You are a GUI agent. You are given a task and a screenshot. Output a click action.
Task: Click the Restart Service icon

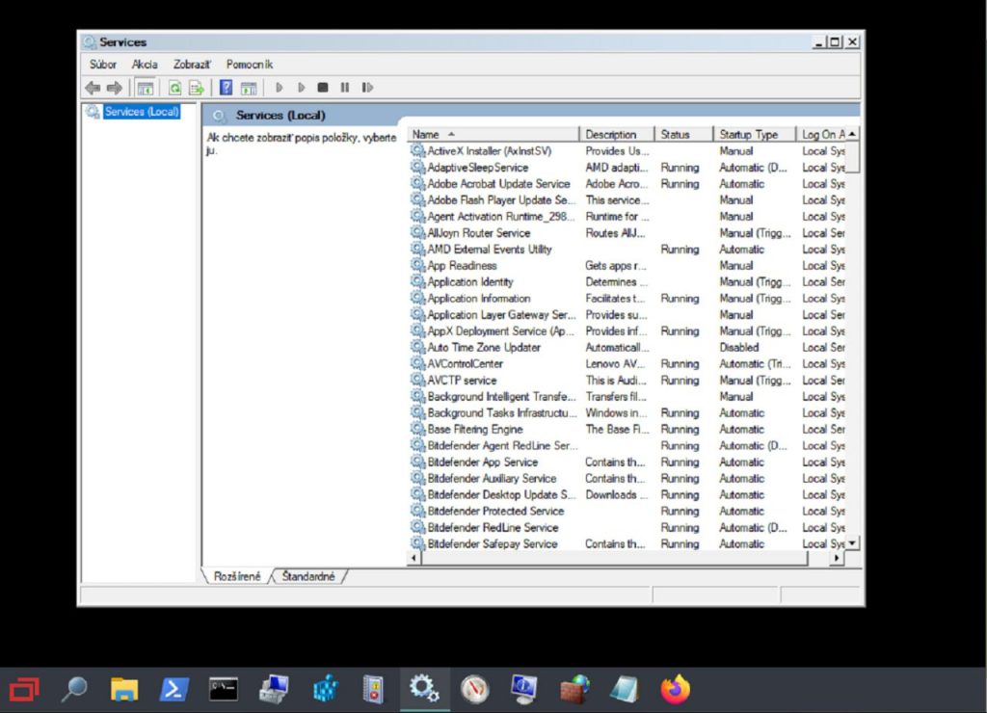coord(367,88)
